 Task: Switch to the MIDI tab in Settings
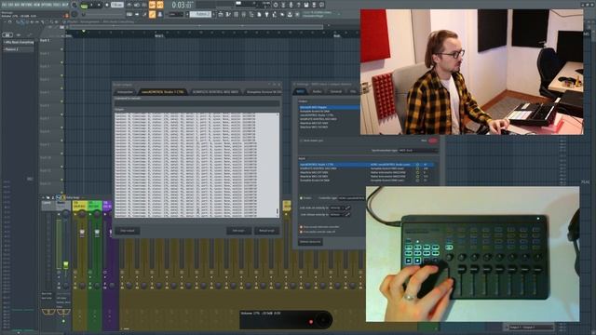click(x=300, y=91)
